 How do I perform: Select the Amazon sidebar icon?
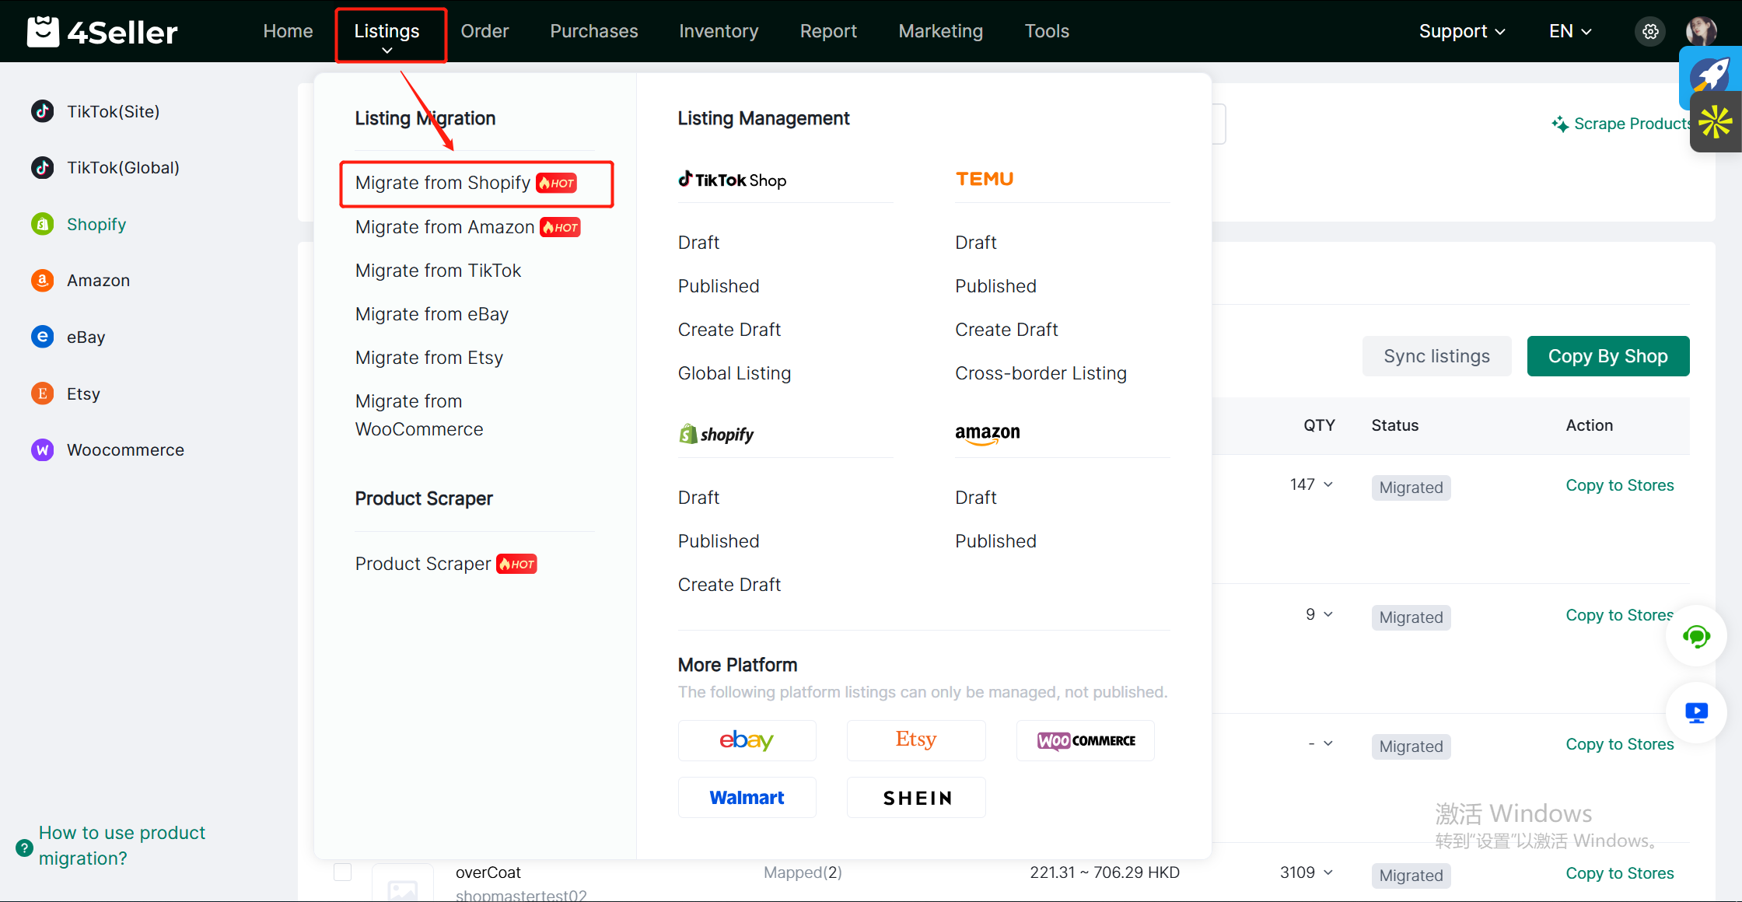pos(43,280)
